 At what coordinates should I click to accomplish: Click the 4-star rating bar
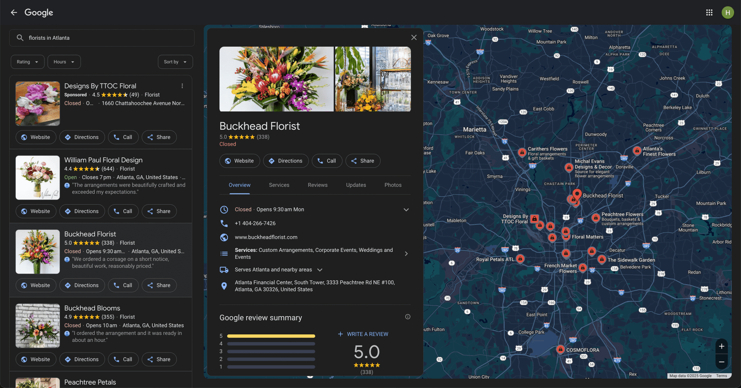click(271, 344)
